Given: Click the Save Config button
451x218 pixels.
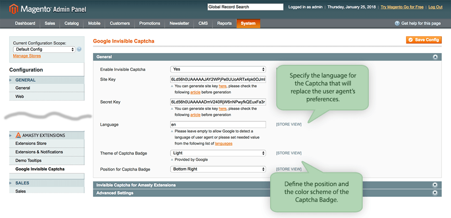Looking at the screenshot, I should [424, 40].
